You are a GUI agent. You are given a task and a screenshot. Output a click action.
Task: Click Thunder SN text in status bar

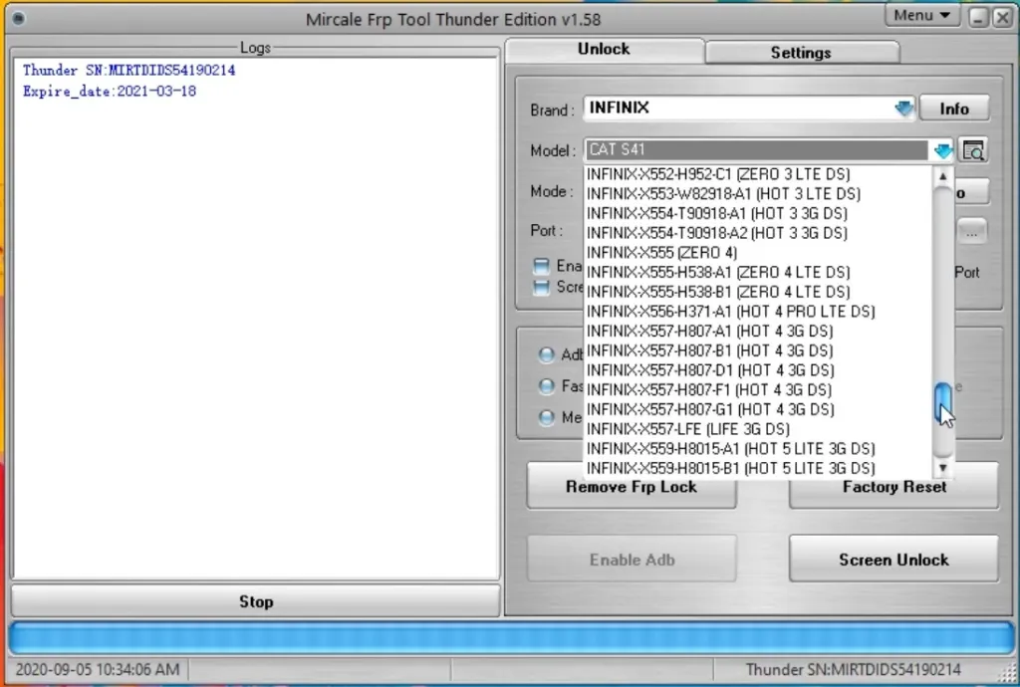pyautogui.click(x=853, y=669)
